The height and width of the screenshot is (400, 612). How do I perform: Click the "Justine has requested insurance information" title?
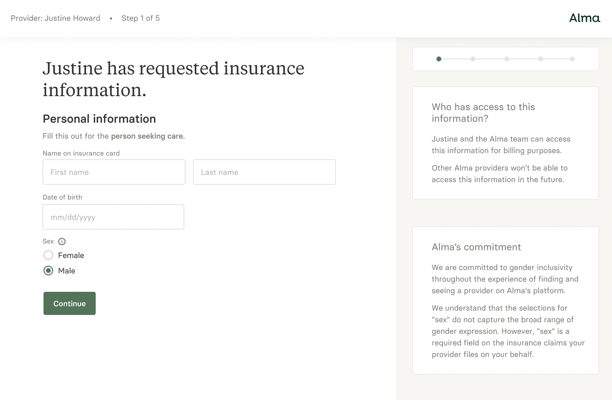click(x=173, y=79)
